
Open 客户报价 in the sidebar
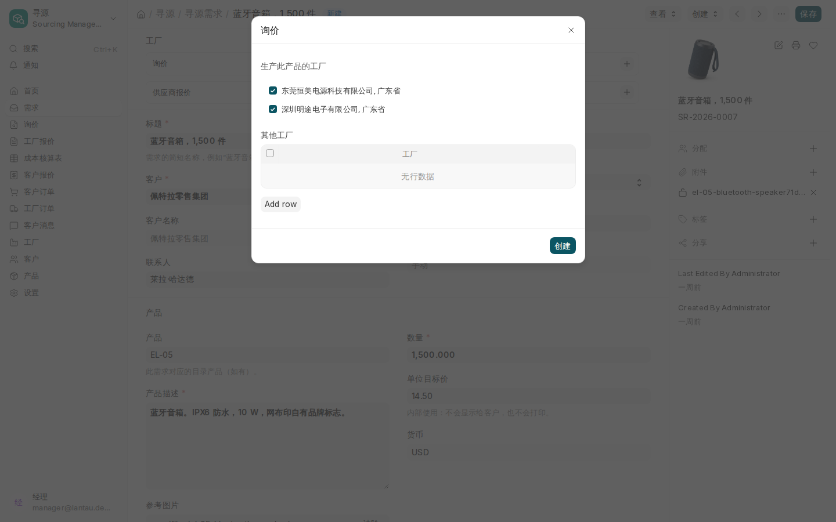tap(64, 175)
